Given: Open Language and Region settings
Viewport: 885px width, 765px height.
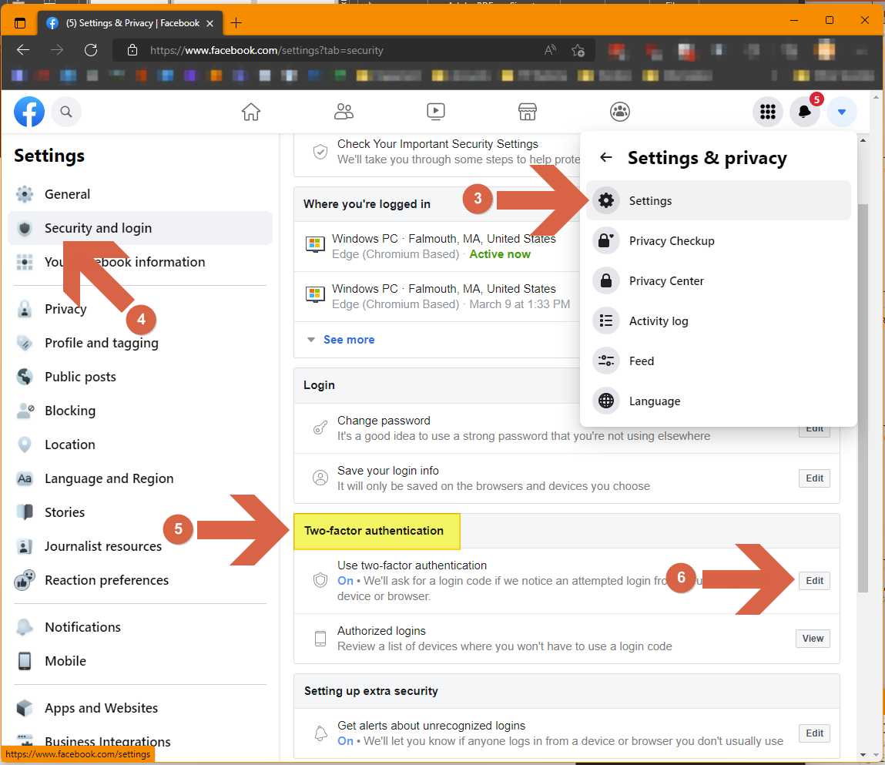Looking at the screenshot, I should click(140, 478).
